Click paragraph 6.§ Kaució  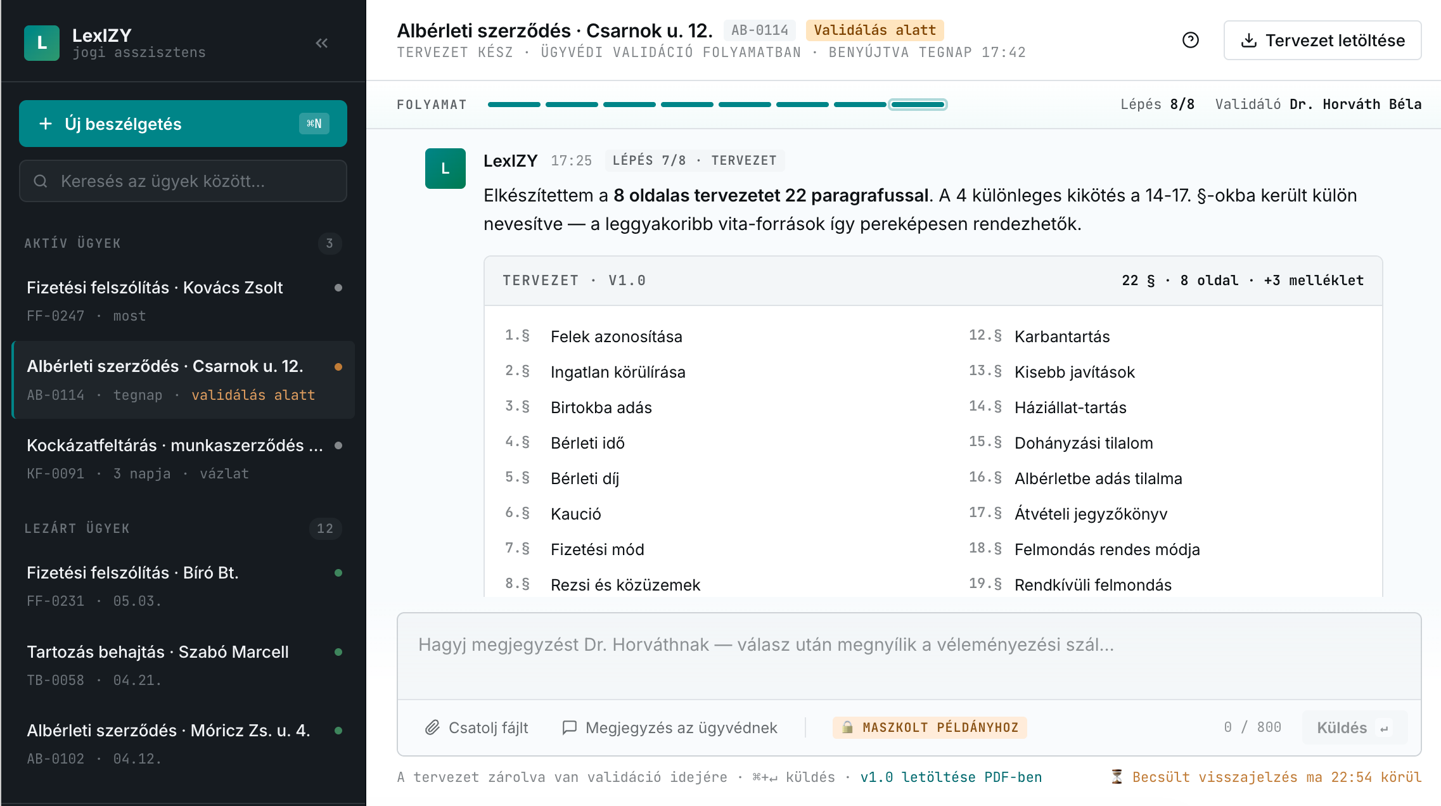pos(553,514)
